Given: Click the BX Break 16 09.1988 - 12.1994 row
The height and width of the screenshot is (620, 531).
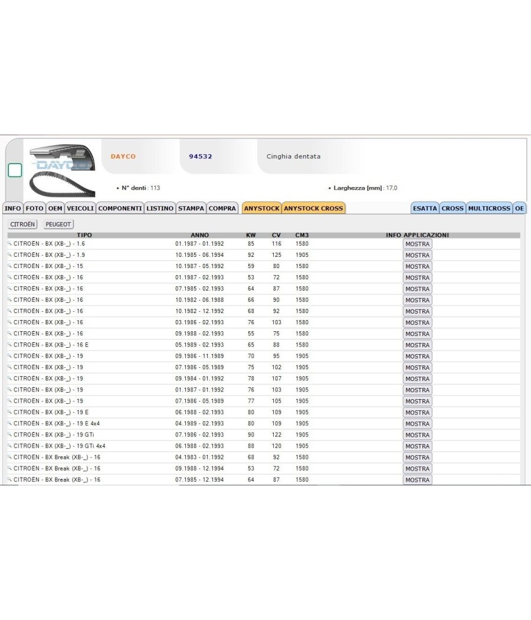Looking at the screenshot, I should pos(264,469).
